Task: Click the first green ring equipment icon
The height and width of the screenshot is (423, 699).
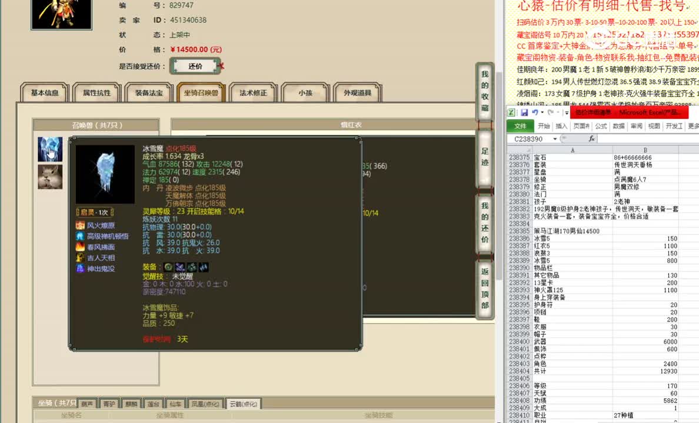Action: point(168,267)
